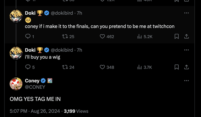This screenshot has width=201, height=117.
Task: Repost the tweet with 25 reposts
Action: (68, 37)
